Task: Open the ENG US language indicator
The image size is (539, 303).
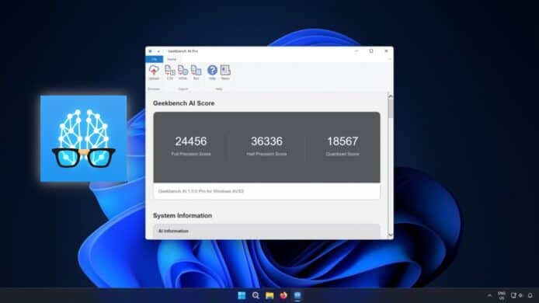Action: 502,295
